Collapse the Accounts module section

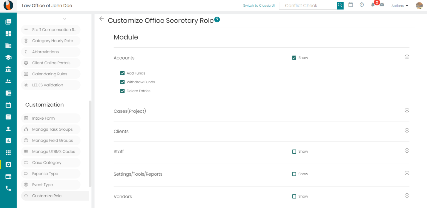pos(407,57)
